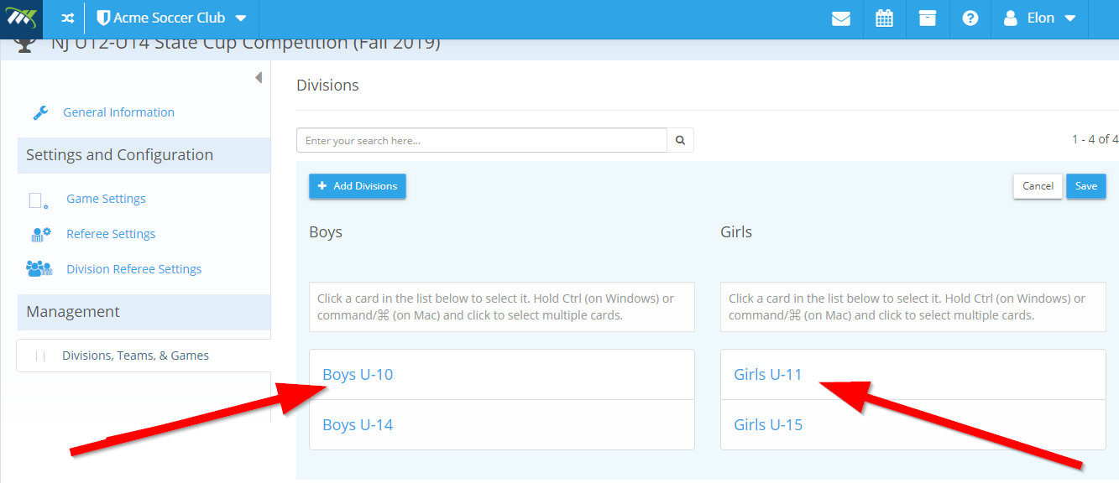
Task: Click the Boys column heading
Action: (326, 232)
